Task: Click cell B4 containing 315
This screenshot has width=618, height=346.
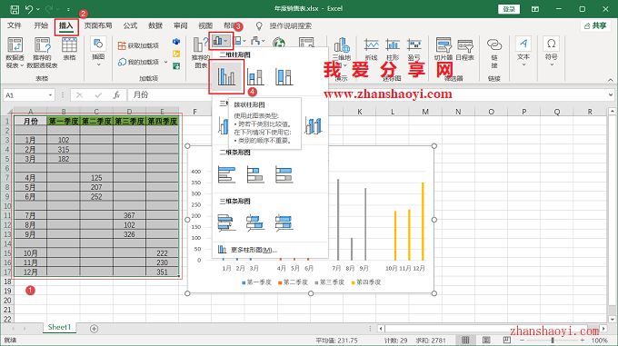Action: (64, 150)
